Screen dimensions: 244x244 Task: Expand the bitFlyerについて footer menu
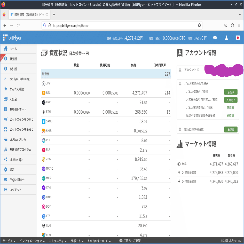pos(99,241)
